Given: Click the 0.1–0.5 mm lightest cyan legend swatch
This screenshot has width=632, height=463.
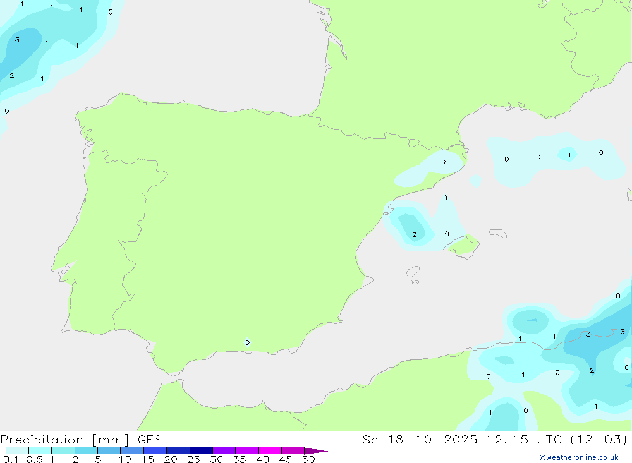Looking at the screenshot, I should (x=17, y=450).
